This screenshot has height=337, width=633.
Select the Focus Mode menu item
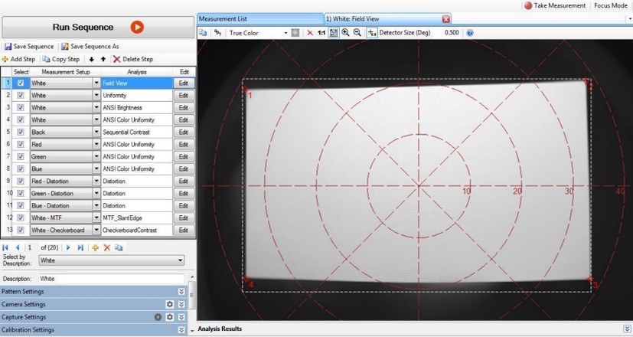[x=611, y=5]
